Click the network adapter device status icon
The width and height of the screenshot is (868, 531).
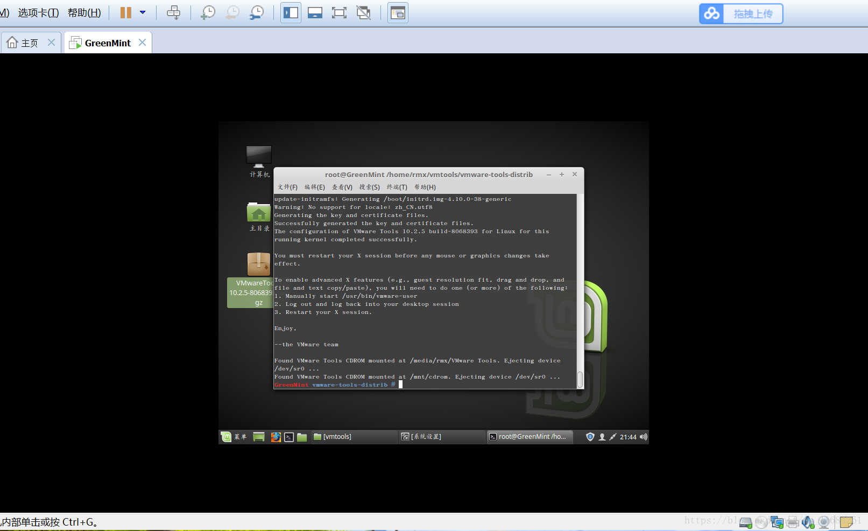[777, 522]
